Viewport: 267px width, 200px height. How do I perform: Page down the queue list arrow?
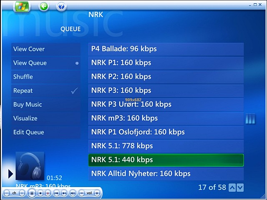pos(240,188)
